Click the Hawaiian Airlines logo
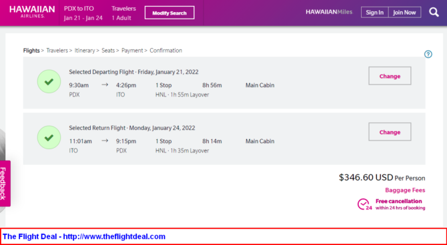Screen dimensions: 447x245 (x=32, y=12)
